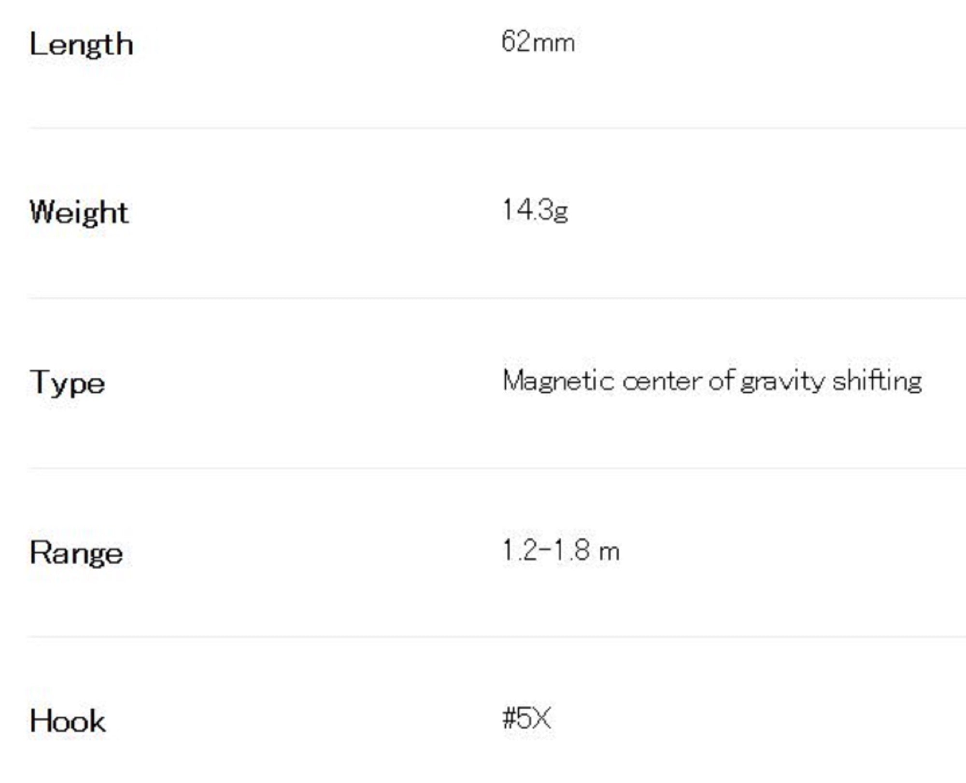The height and width of the screenshot is (783, 966).
Task: Click the unit m in Range value
Action: pos(609,551)
